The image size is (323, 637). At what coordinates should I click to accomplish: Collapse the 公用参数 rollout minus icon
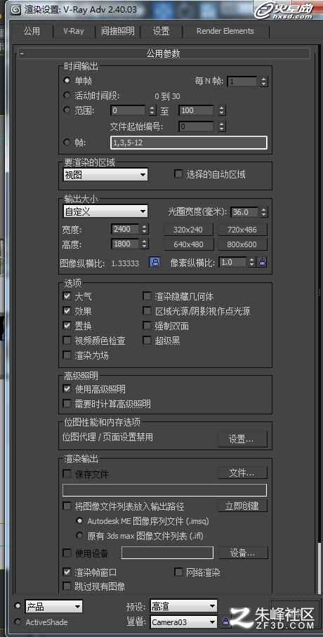click(21, 53)
